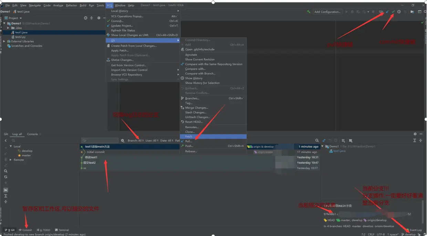The height and width of the screenshot is (236, 427).
Task: Click the Group By icon above changed files
Action: coord(343,140)
